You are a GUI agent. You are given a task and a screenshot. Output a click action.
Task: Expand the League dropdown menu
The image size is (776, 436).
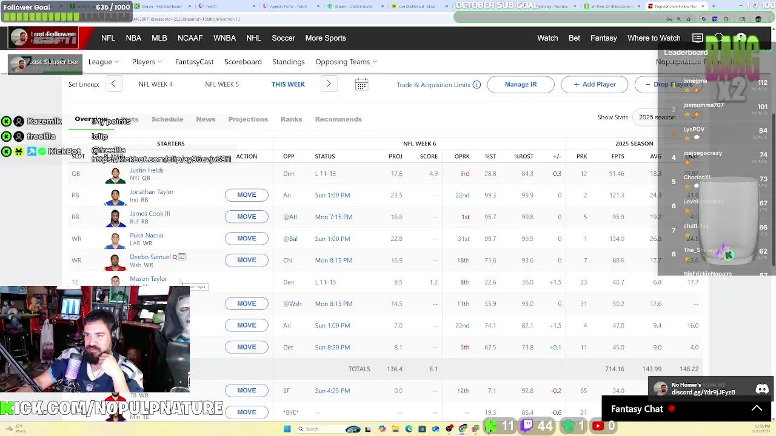(104, 62)
